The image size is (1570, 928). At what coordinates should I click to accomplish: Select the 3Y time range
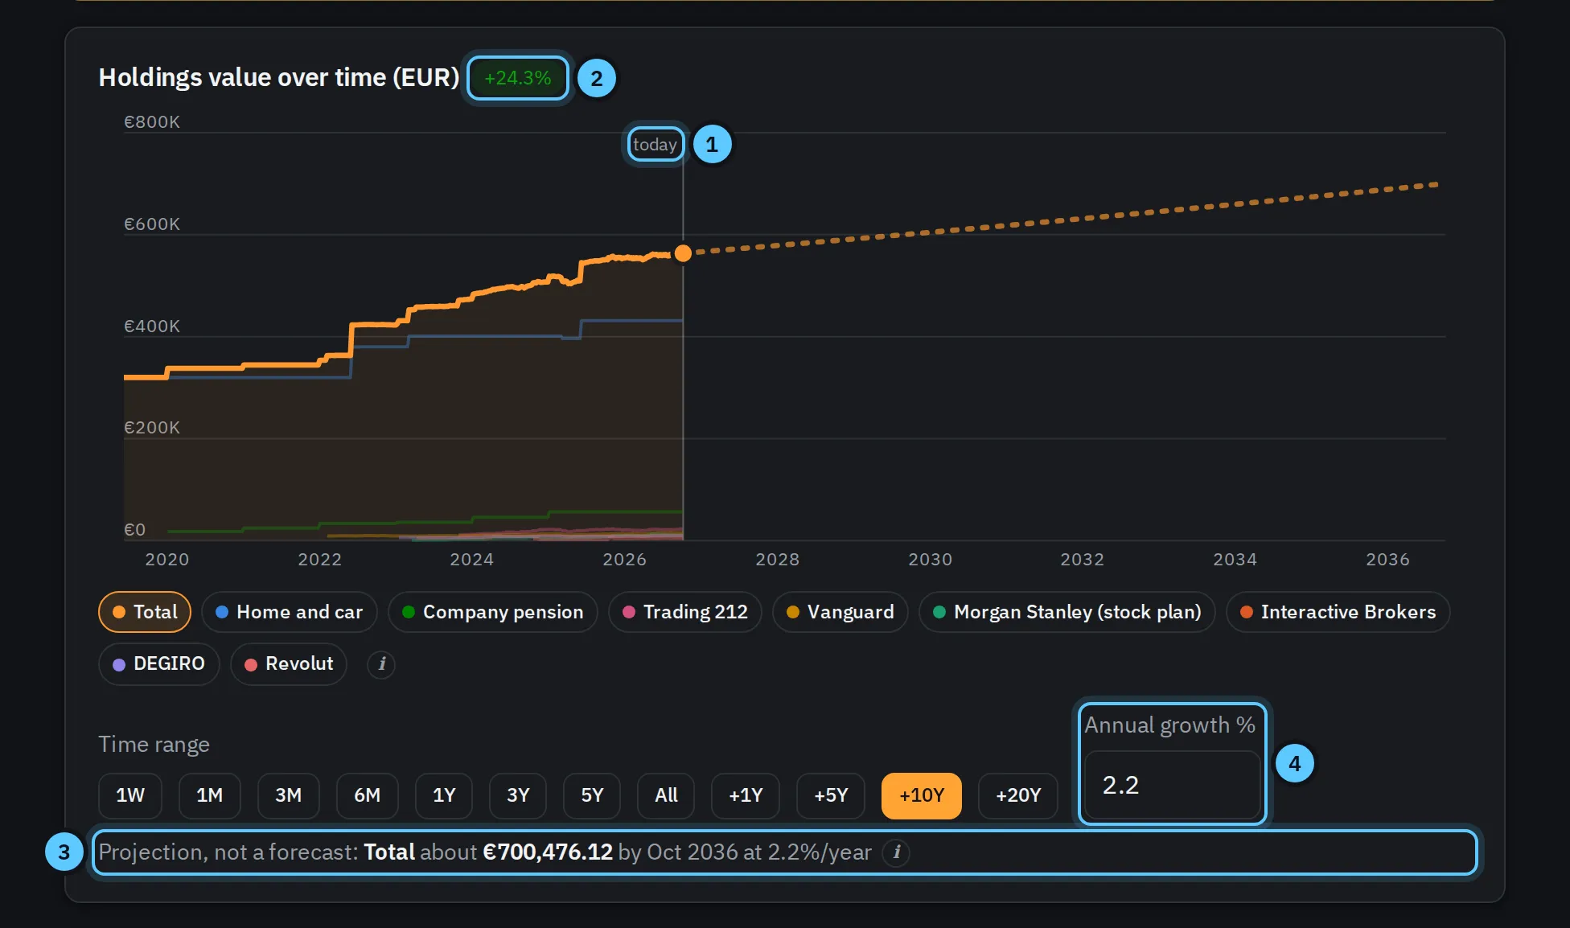[518, 796]
